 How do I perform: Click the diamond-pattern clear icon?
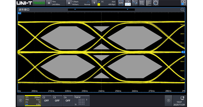click(x=142, y=3)
